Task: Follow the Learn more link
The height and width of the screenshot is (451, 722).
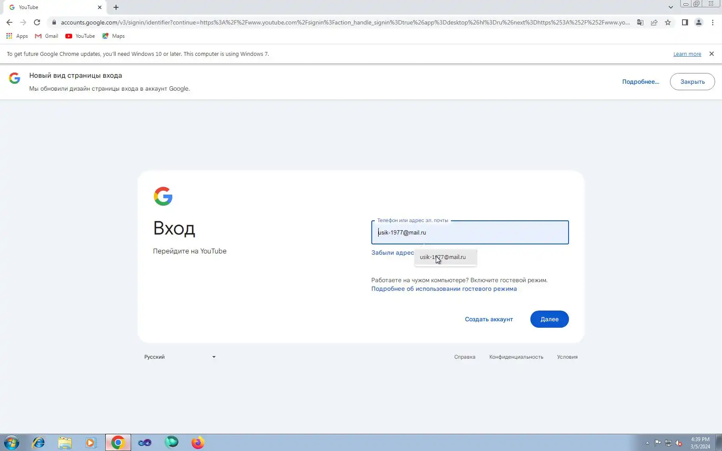Action: point(687,54)
